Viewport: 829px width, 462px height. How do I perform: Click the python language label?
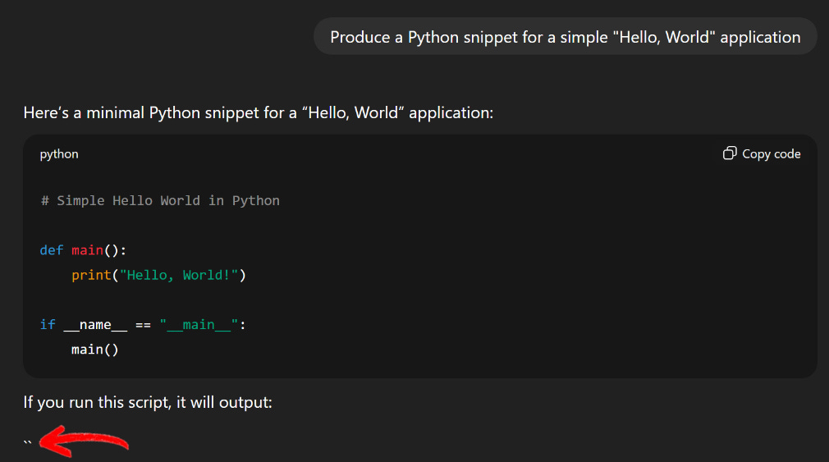tap(59, 153)
